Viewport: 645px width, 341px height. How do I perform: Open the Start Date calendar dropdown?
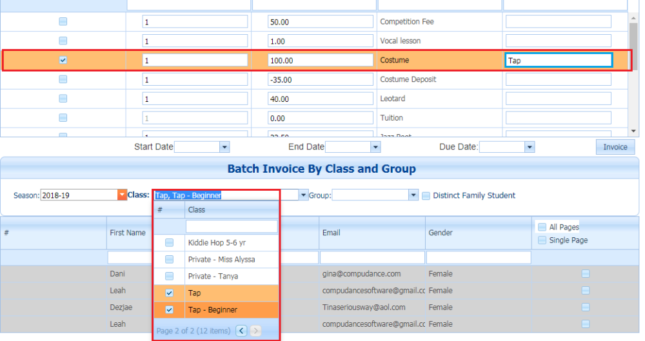pos(224,147)
